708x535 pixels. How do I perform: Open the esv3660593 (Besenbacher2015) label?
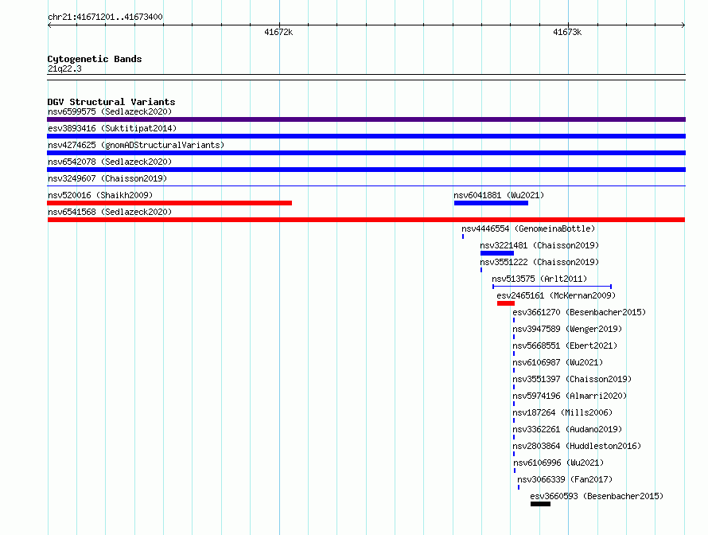[597, 496]
